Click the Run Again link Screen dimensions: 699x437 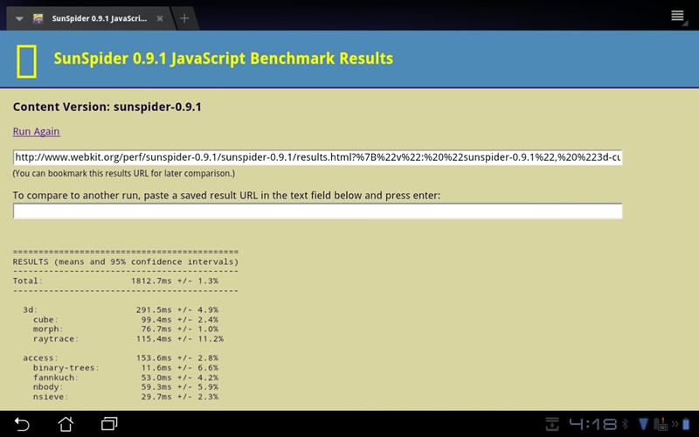(x=36, y=131)
